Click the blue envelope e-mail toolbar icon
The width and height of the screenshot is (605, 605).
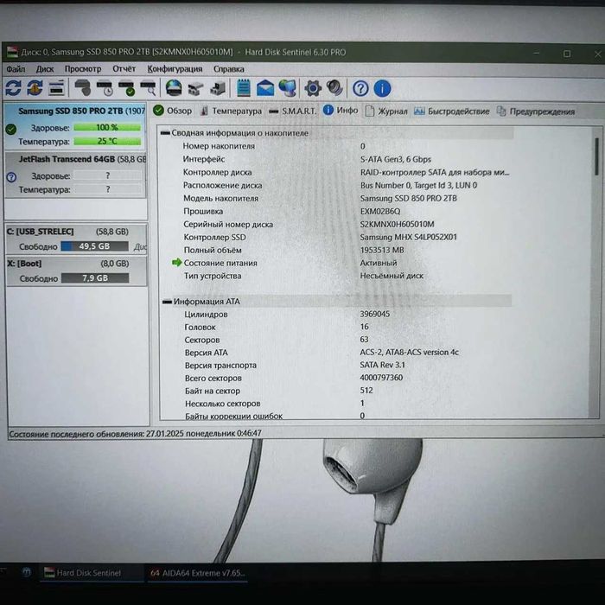tap(265, 88)
